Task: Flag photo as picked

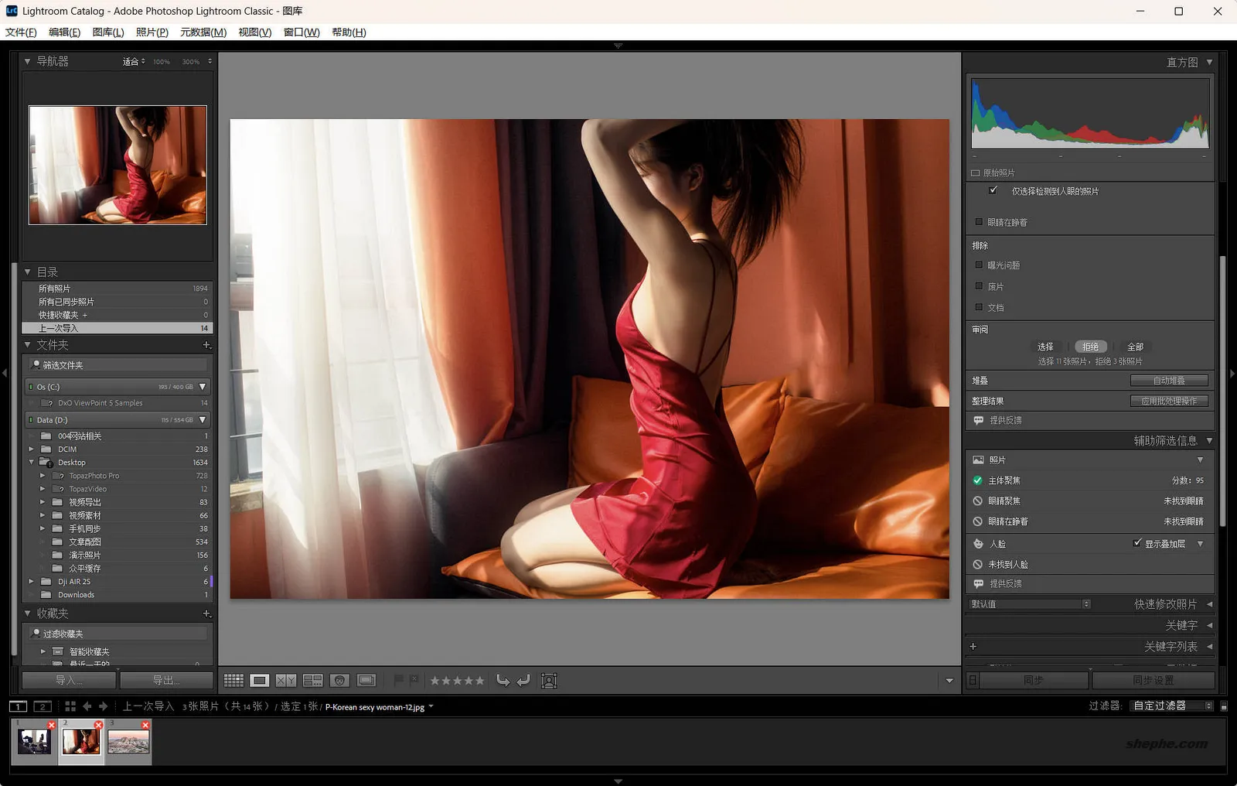Action: click(x=398, y=680)
